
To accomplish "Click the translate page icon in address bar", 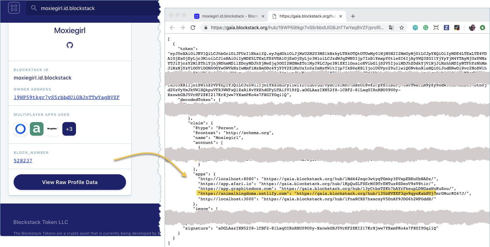I will coord(392,28).
